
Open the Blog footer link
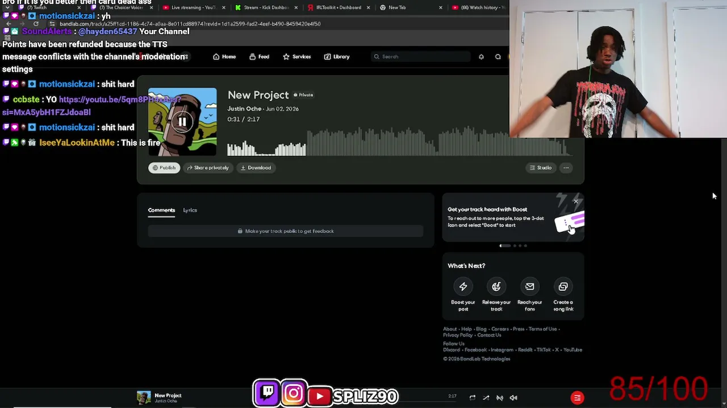(481, 329)
